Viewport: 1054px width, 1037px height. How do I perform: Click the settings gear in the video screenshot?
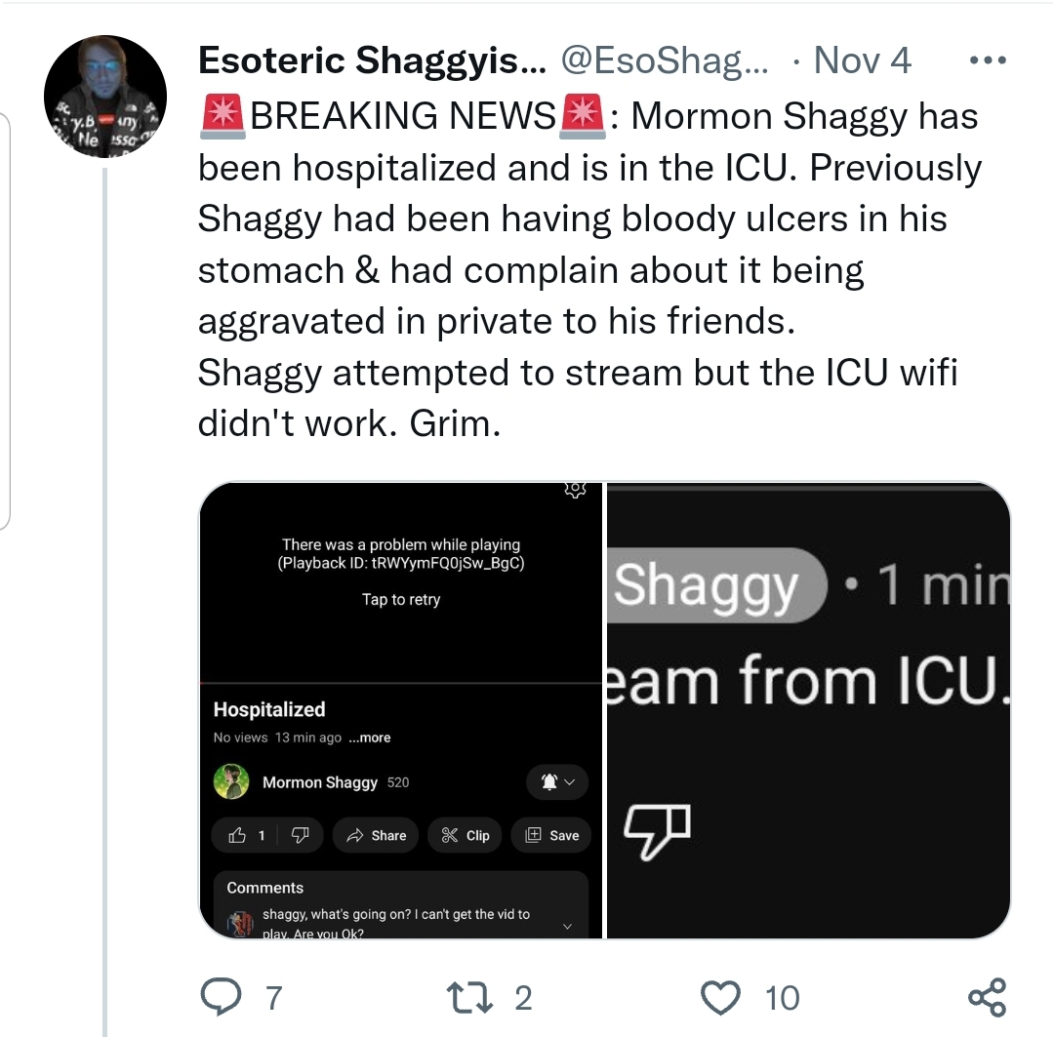[x=575, y=491]
